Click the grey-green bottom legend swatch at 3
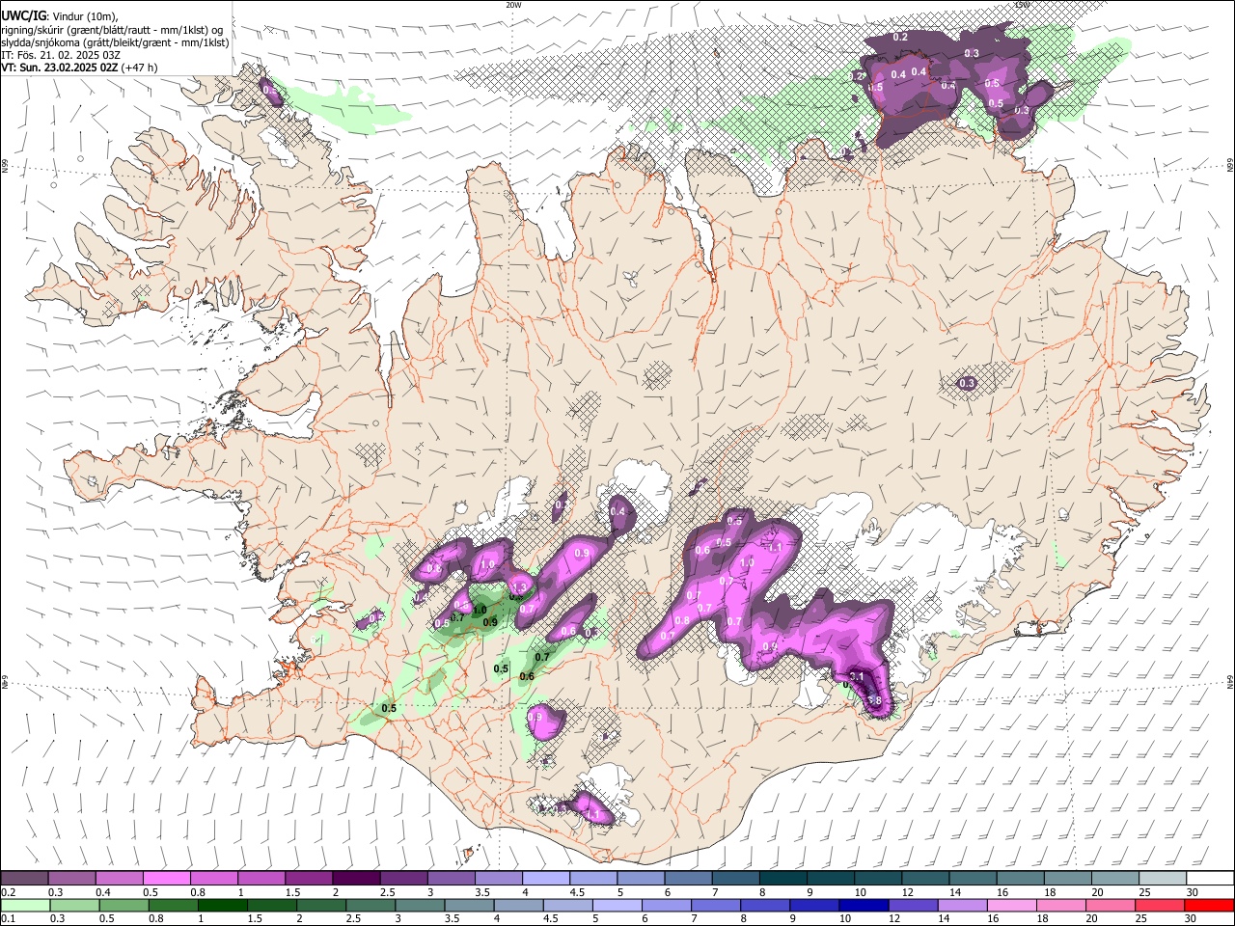Image resolution: width=1235 pixels, height=926 pixels. (420, 905)
